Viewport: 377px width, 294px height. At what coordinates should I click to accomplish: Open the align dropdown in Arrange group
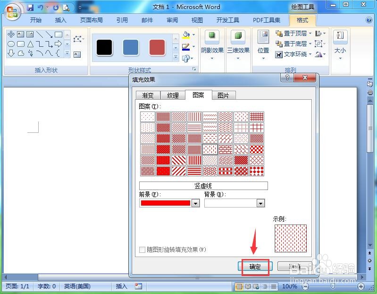[320, 33]
